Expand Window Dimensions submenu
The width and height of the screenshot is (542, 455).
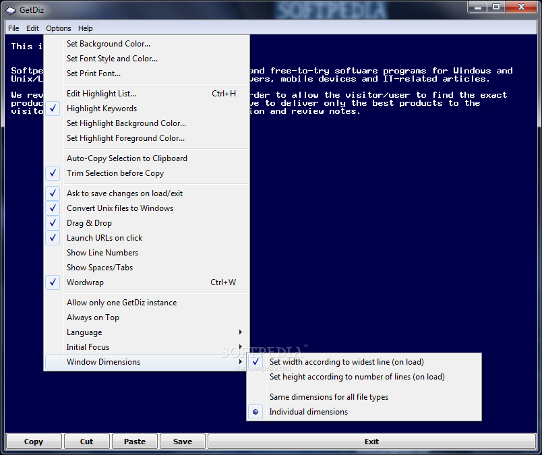(x=147, y=363)
